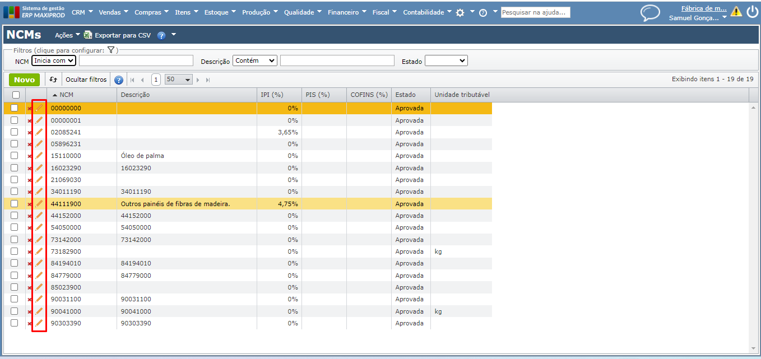
Task: Go to next page arrow in pagination
Action: (198, 80)
